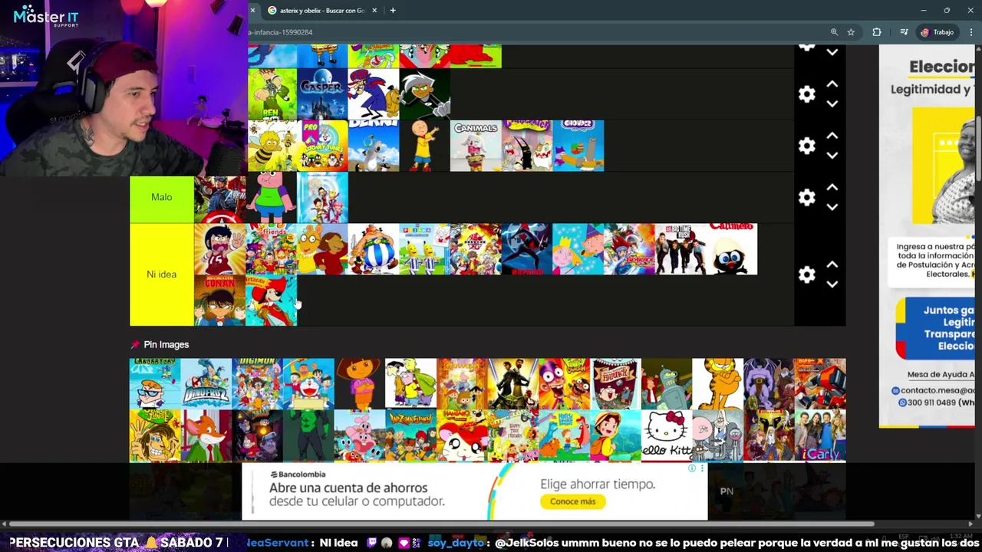Select the Ed, Edd n Eddy image
Screen dimensions: 982x552
(410, 383)
